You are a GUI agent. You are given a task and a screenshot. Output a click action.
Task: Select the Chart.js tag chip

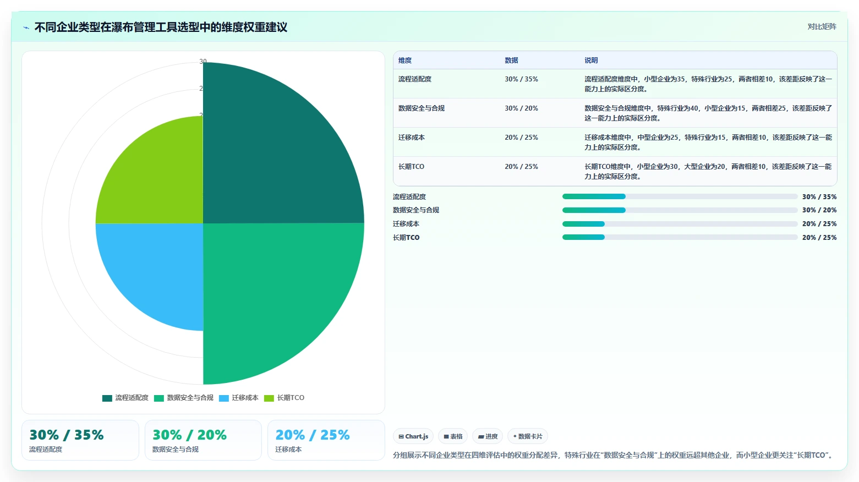413,436
